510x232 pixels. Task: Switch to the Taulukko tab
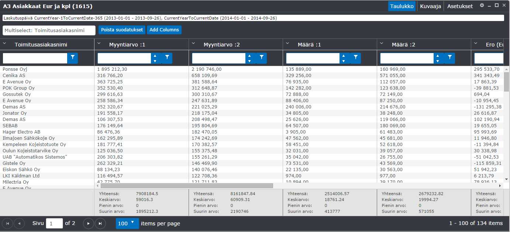(x=402, y=6)
